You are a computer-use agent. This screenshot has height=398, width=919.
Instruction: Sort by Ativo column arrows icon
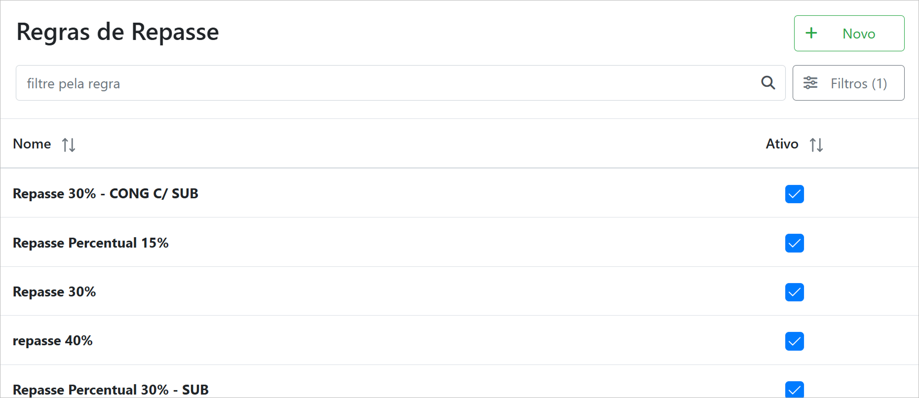coord(816,145)
